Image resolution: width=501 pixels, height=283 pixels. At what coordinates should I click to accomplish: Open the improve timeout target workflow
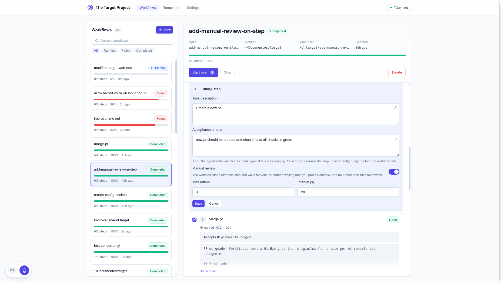[x=131, y=225]
